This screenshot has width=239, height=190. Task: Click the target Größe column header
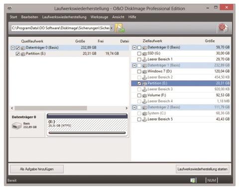click(210, 41)
